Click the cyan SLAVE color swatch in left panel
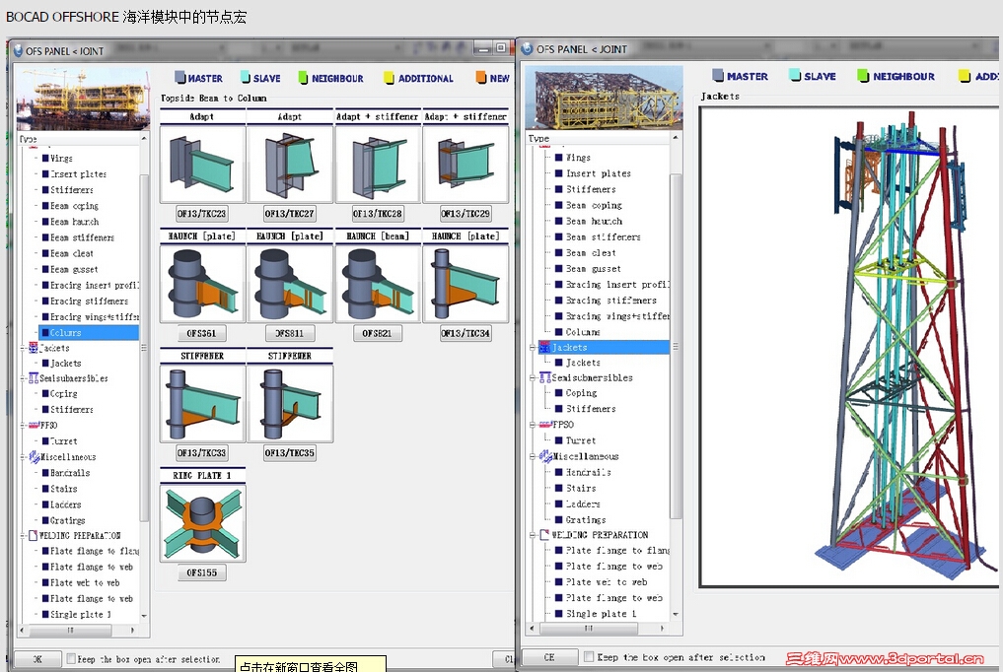This screenshot has height=672, width=1003. (245, 77)
